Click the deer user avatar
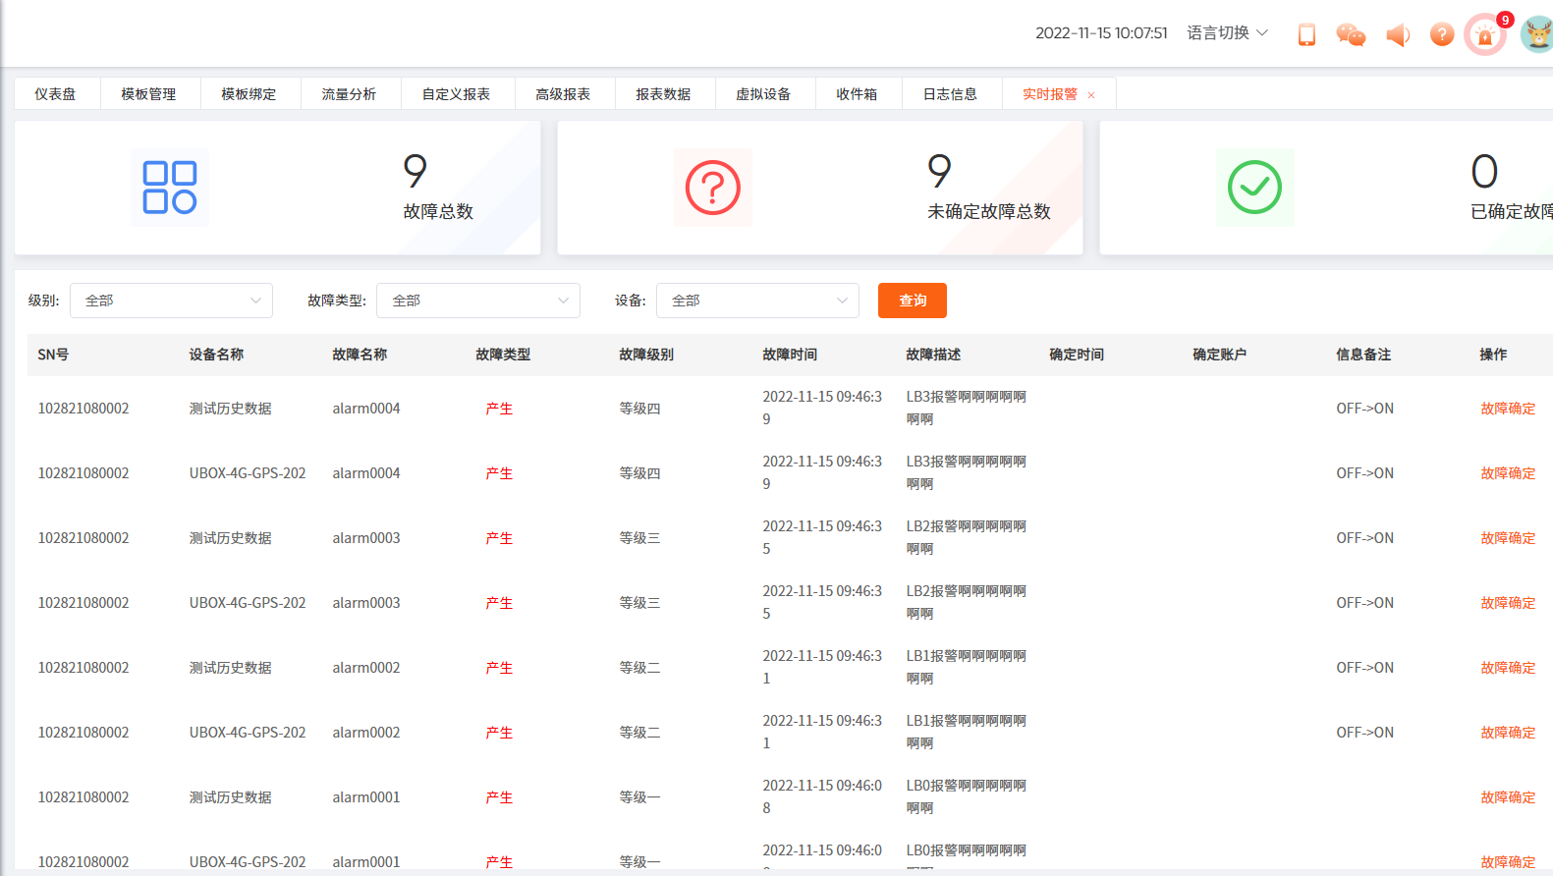Screen dimensions: 1553x876 [1536, 35]
